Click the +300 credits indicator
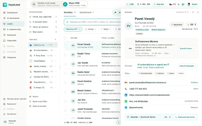 coord(130,4)
